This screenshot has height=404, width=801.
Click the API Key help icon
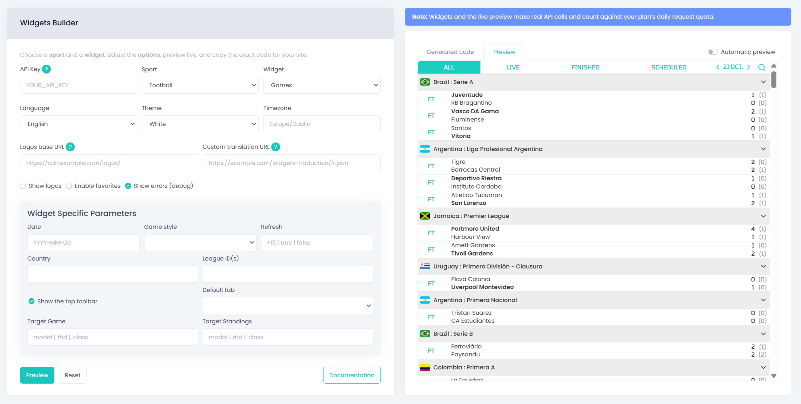point(46,69)
